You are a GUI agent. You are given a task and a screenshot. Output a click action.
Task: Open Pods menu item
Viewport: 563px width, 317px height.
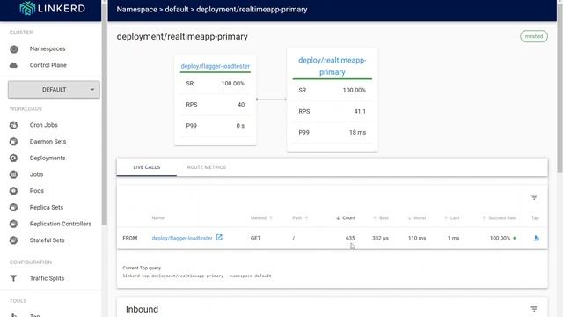coord(37,191)
